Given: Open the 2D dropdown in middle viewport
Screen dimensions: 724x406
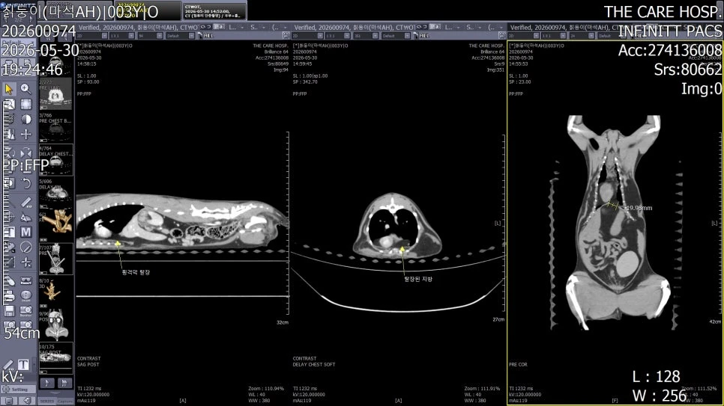Looking at the screenshot, I should (x=307, y=35).
